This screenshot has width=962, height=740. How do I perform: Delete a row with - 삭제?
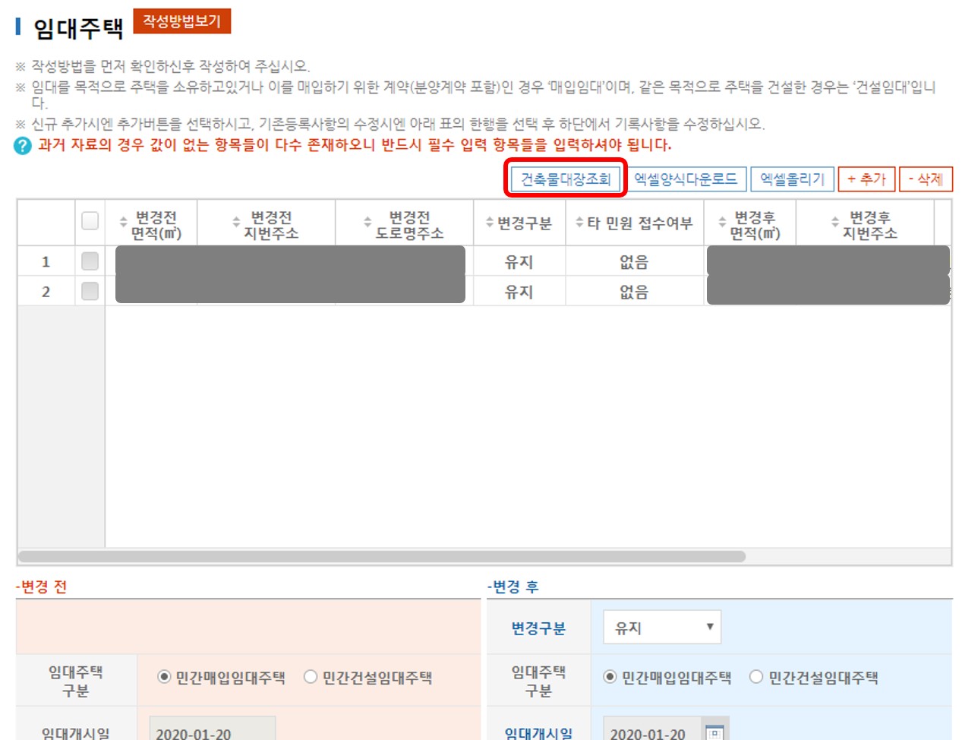926,179
